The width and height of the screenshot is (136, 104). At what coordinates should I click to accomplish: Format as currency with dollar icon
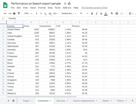(36, 14)
